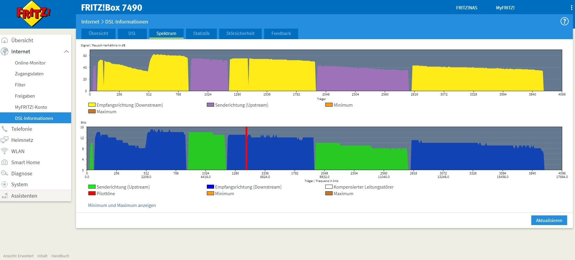
Task: Click the Aktualisieren button
Action: [x=549, y=220]
